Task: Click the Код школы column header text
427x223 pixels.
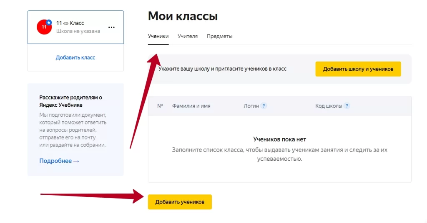Action: tap(329, 106)
